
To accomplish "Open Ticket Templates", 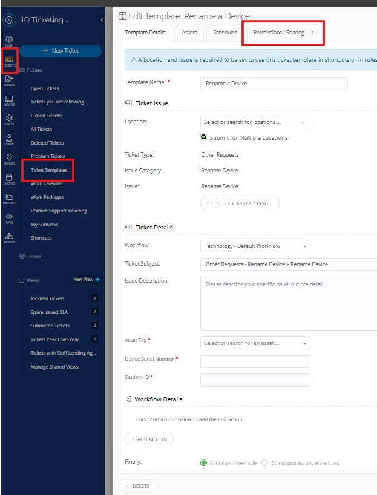I will (x=49, y=170).
